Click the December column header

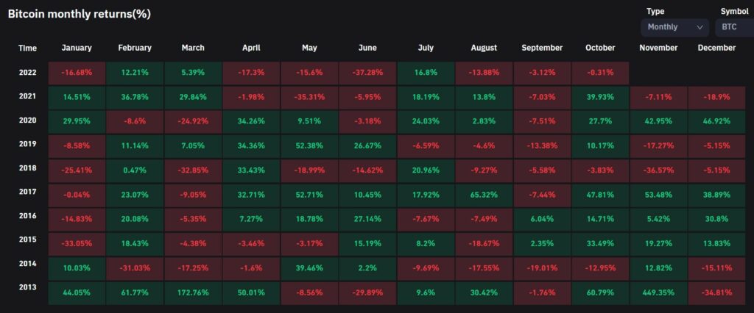point(716,48)
